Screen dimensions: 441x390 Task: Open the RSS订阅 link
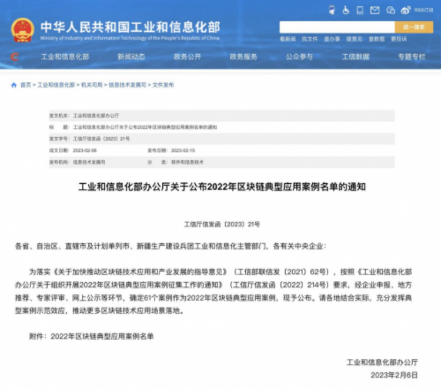(423, 10)
